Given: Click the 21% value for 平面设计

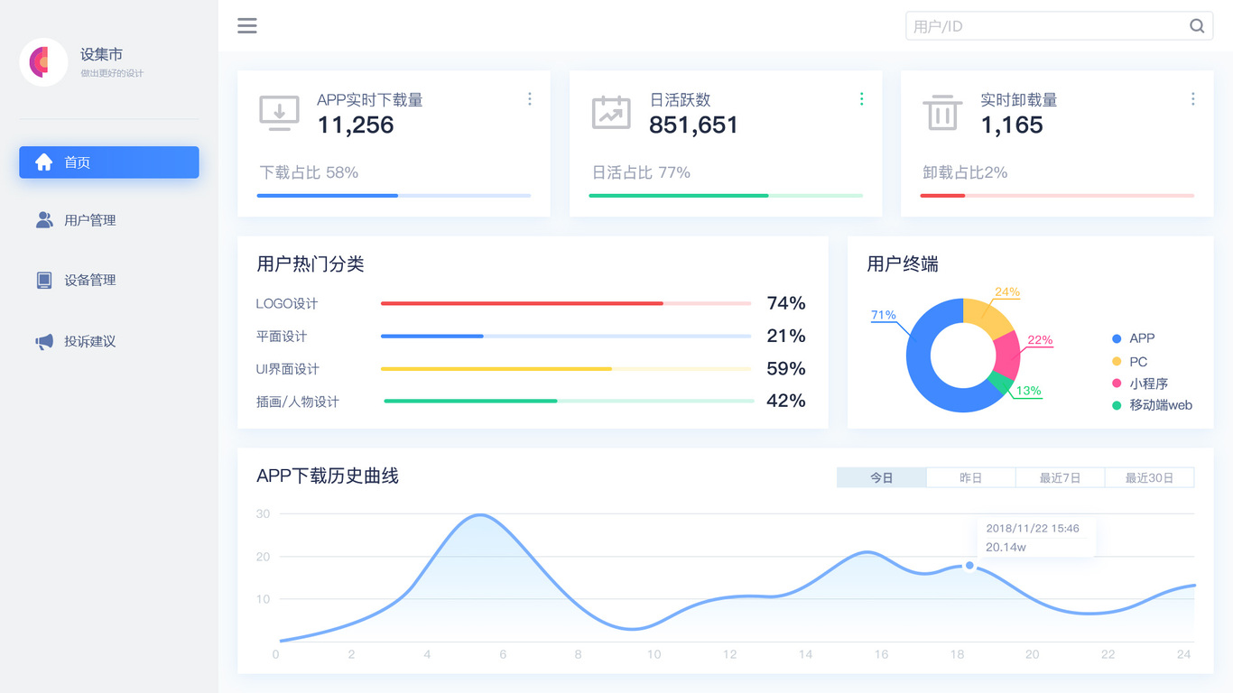Looking at the screenshot, I should pyautogui.click(x=786, y=336).
